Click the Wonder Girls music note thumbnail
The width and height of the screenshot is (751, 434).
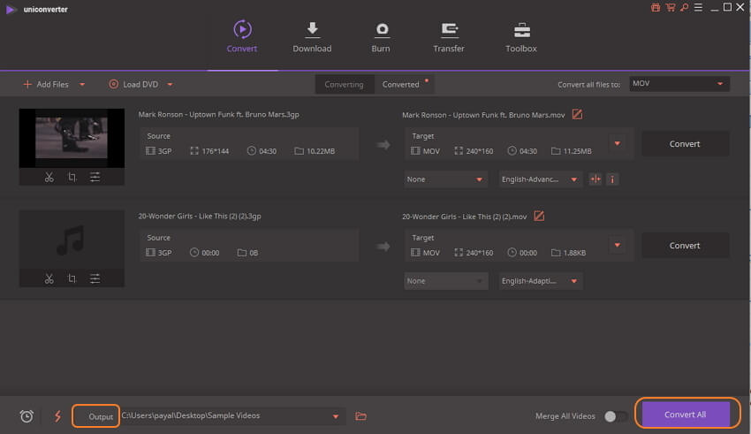(72, 240)
